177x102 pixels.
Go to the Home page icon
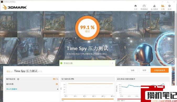click(x=136, y=6)
